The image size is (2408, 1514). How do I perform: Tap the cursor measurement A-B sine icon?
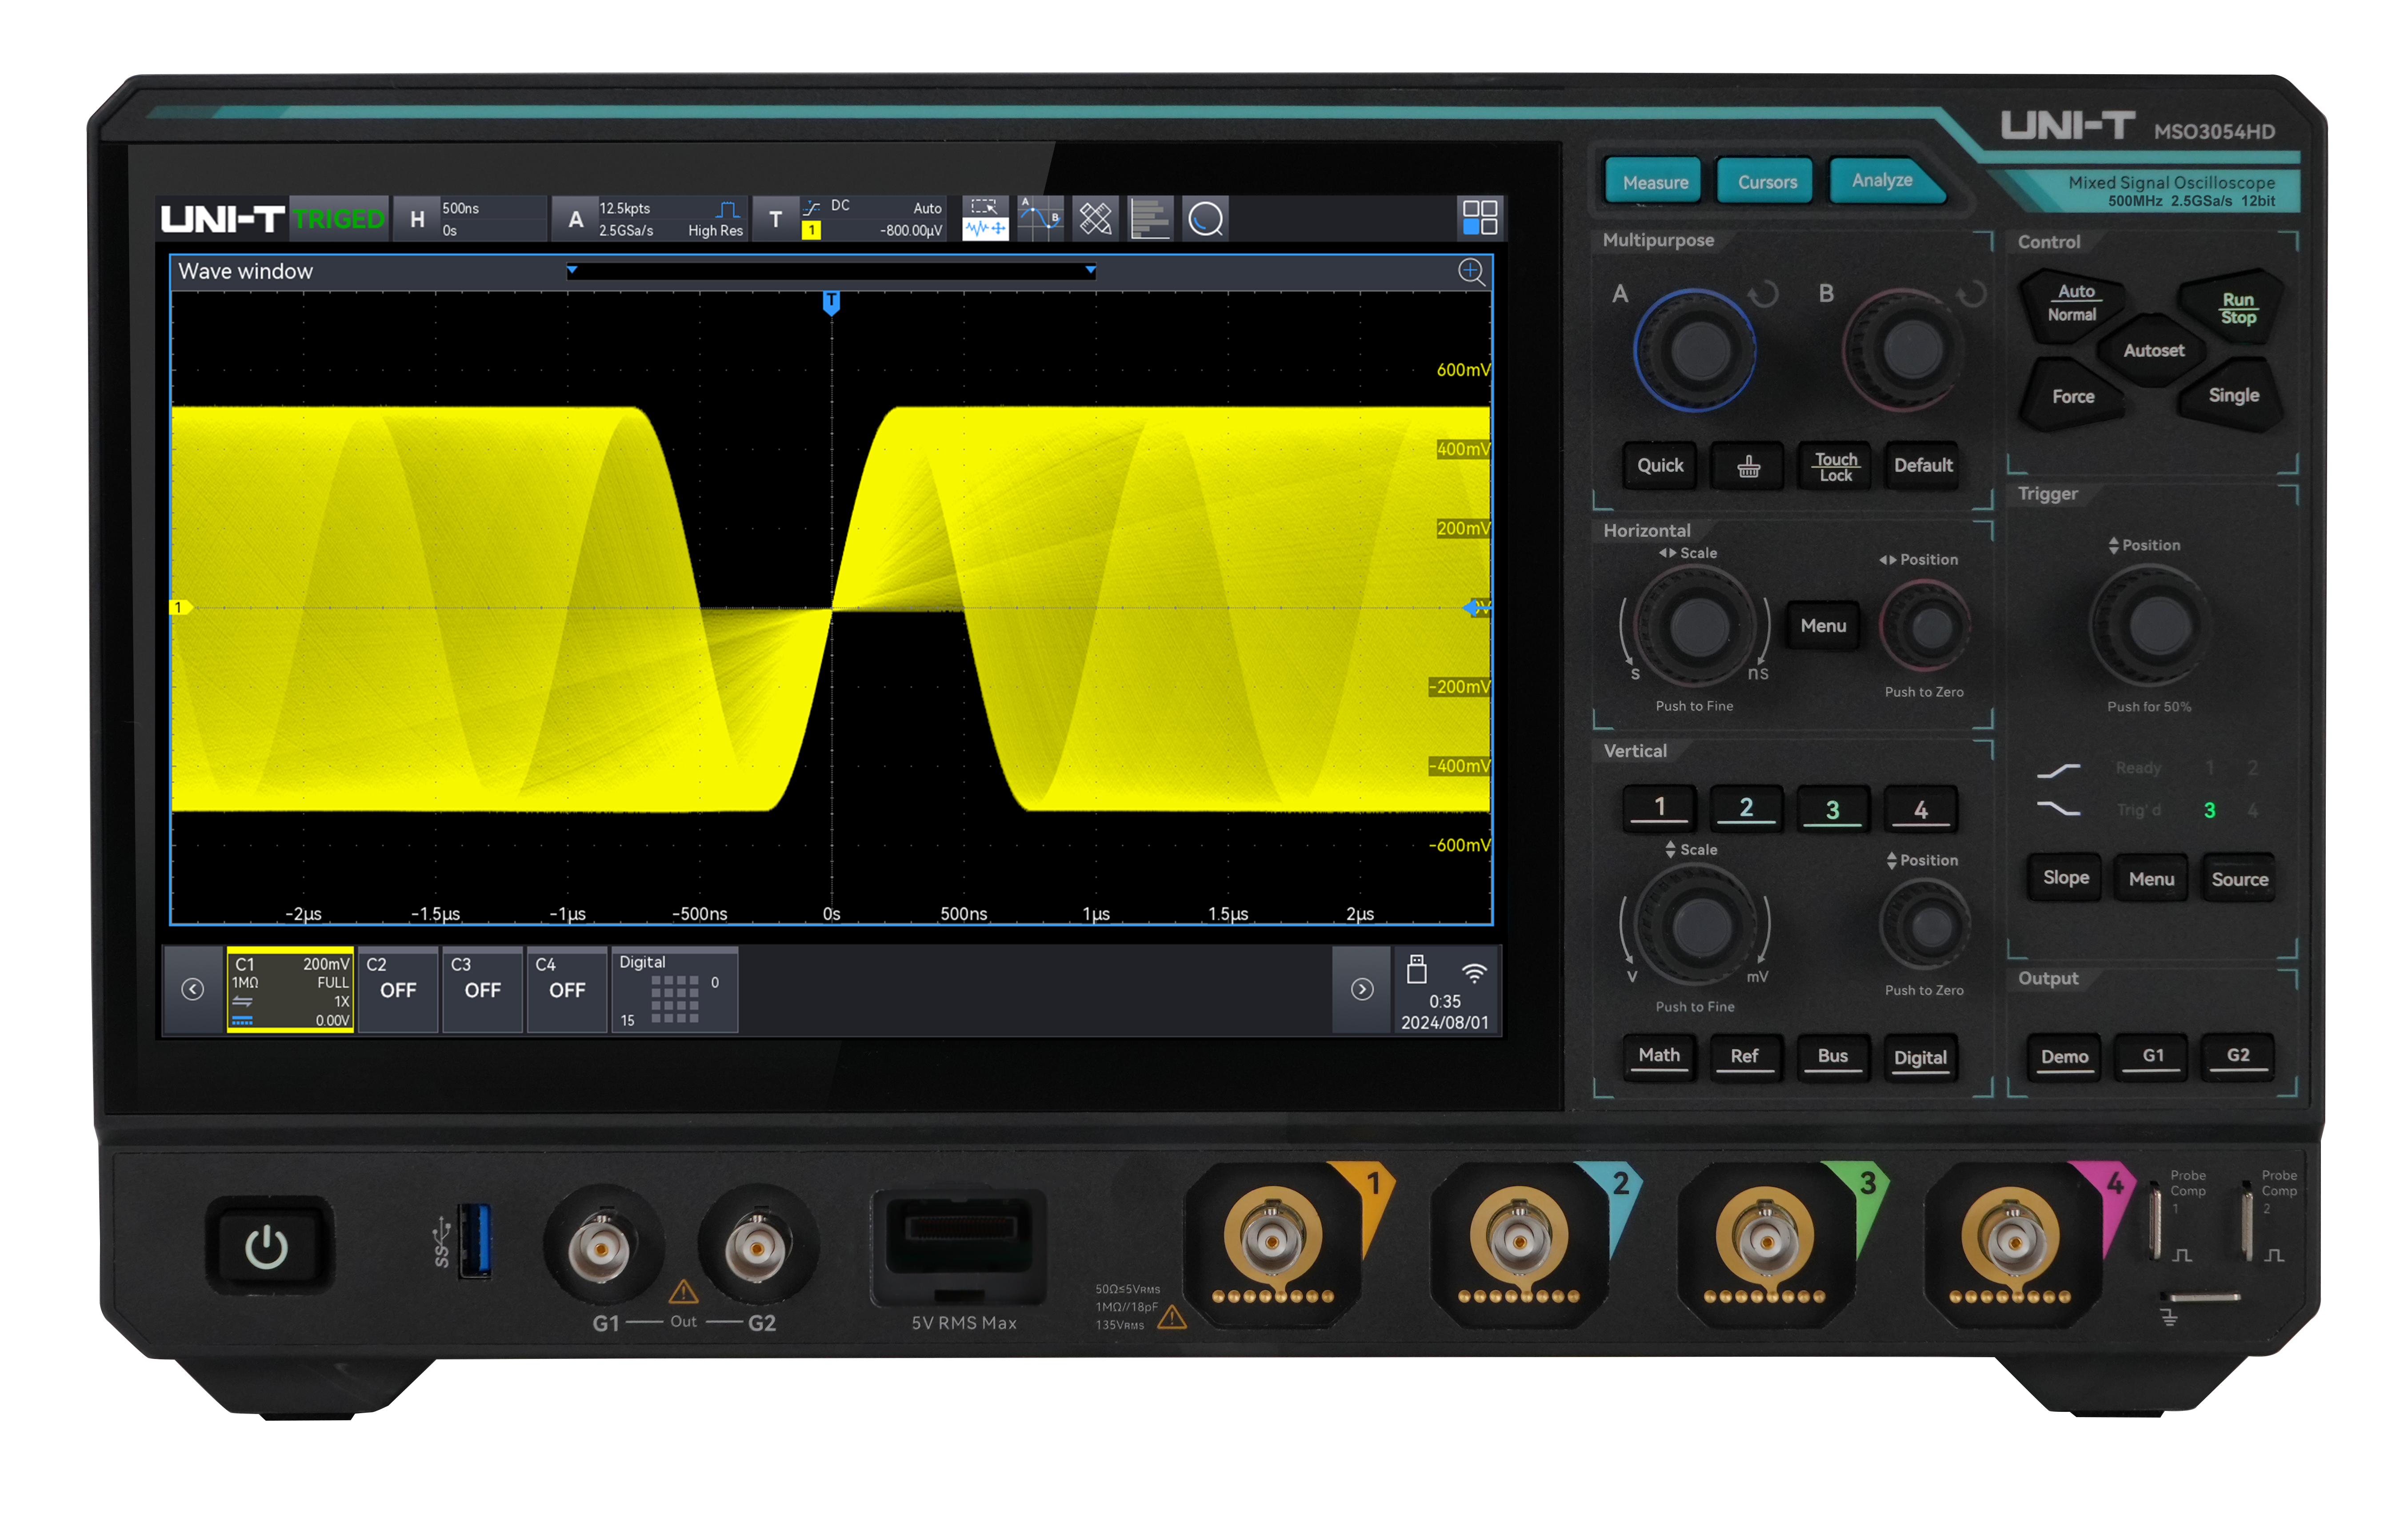tap(1040, 218)
